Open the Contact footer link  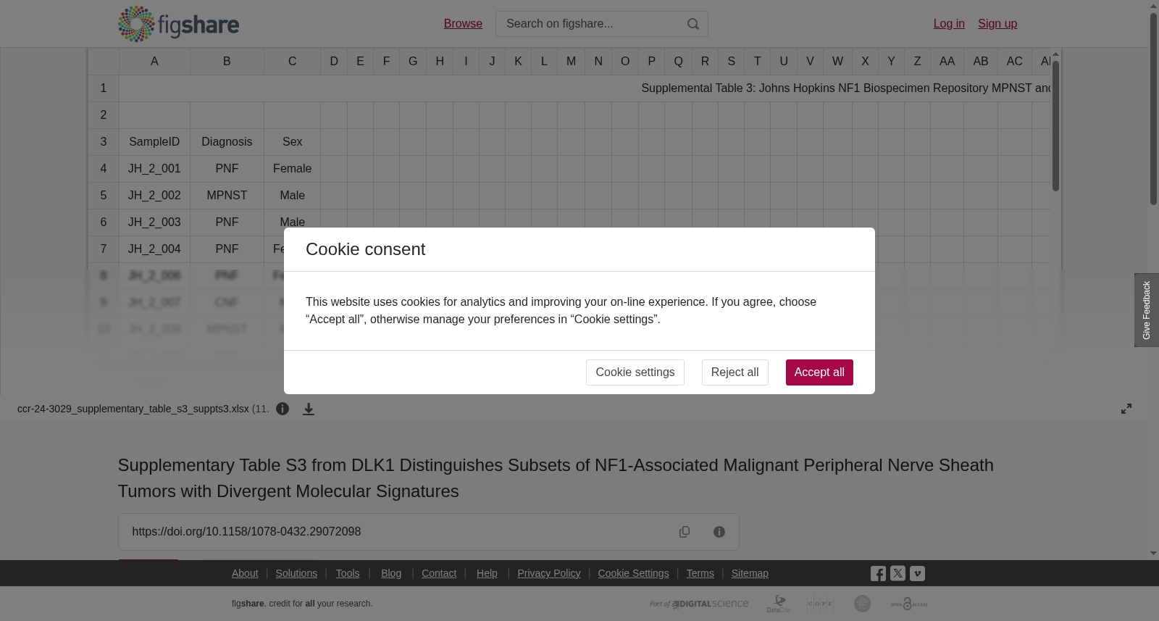(x=439, y=573)
